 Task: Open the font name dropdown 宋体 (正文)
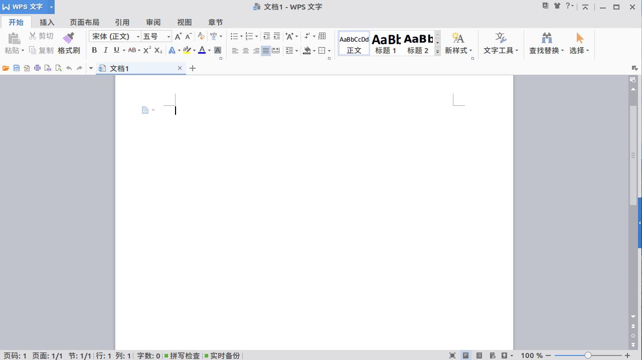pyautogui.click(x=138, y=37)
